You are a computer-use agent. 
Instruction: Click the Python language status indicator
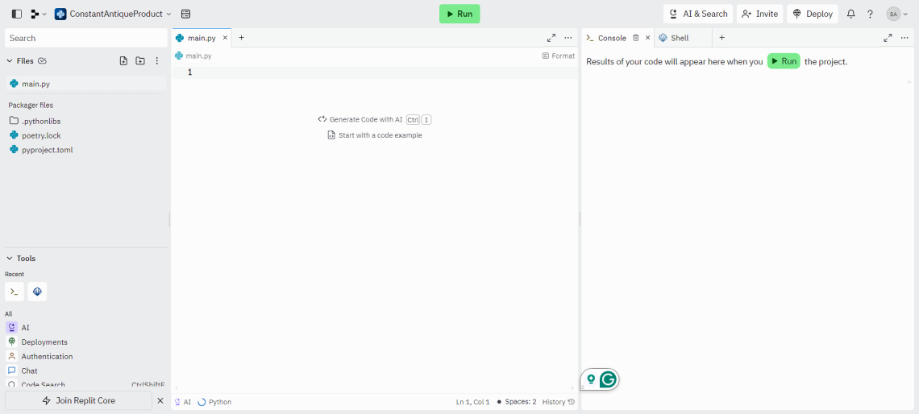214,402
